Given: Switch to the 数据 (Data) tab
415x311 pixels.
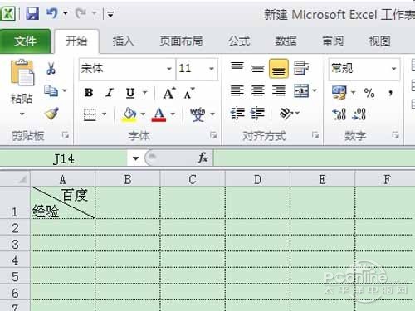Looking at the screenshot, I should (286, 41).
